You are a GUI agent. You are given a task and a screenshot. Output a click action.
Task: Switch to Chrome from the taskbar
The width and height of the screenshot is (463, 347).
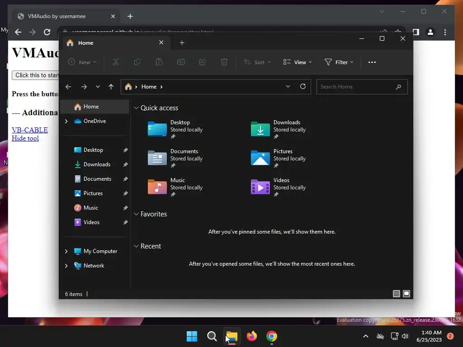[x=272, y=336]
